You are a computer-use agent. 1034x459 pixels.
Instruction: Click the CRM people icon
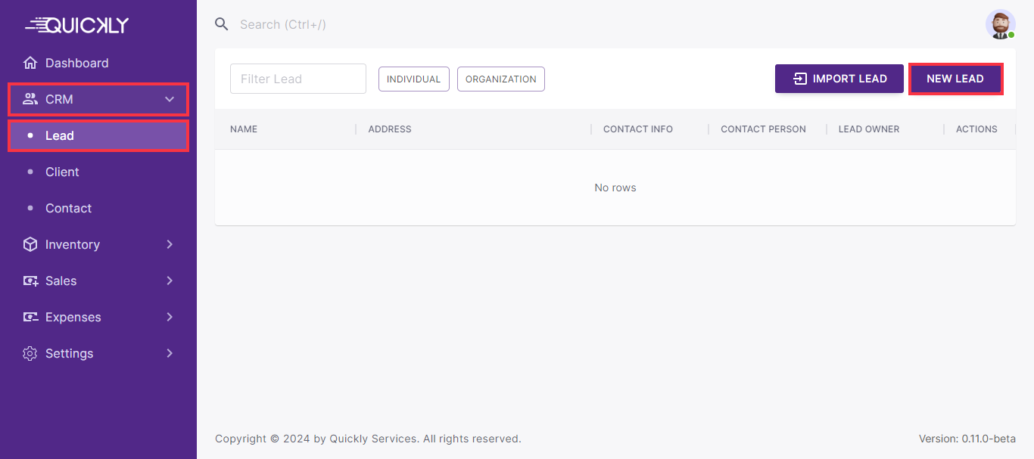coord(30,99)
